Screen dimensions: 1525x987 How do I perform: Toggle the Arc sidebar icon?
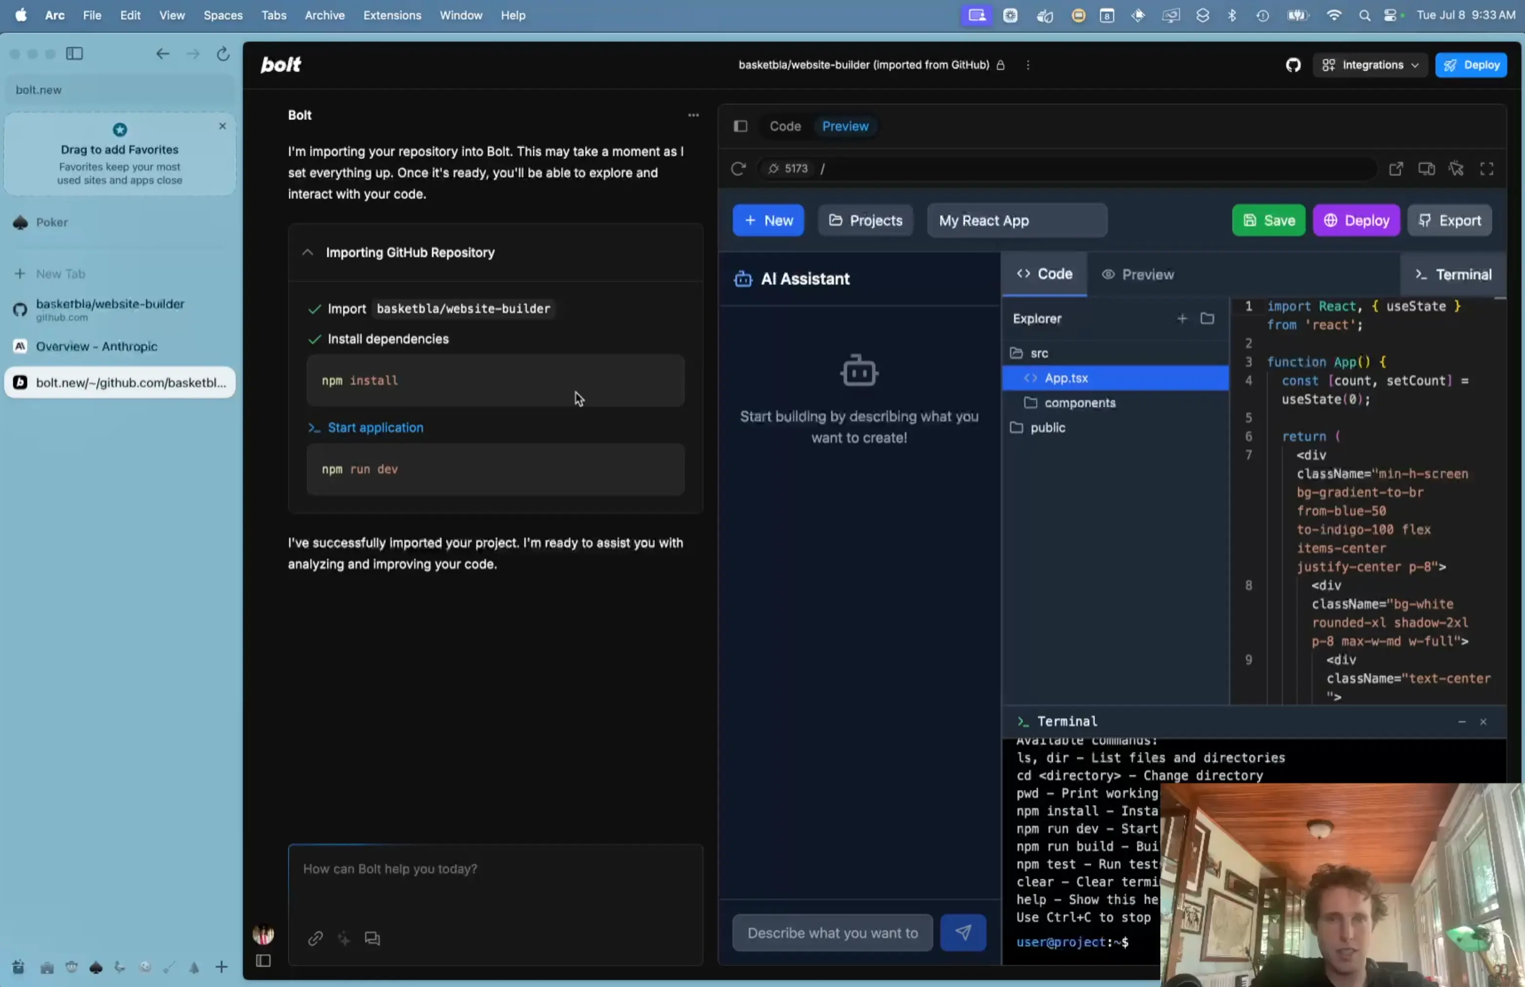point(74,54)
